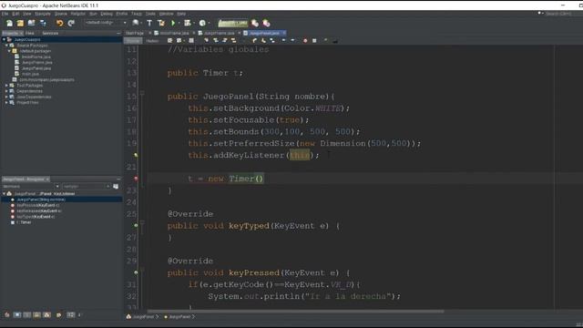Expand the Java Dependencies node
583x328 pixels.
[x=6, y=97]
